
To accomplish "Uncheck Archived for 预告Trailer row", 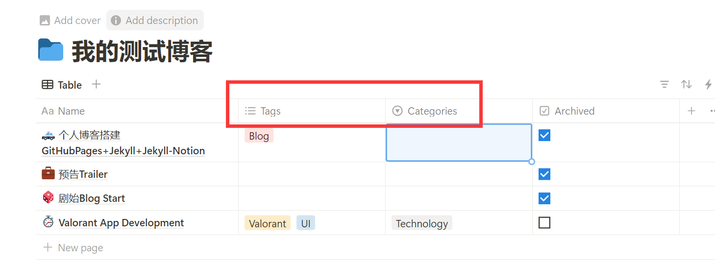I will (x=544, y=174).
